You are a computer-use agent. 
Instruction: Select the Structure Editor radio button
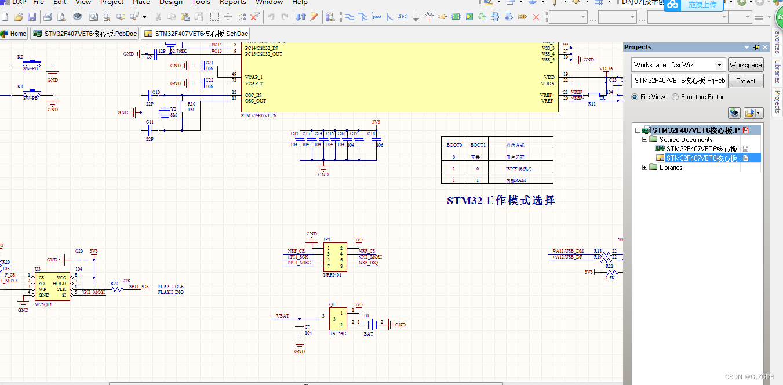click(674, 97)
